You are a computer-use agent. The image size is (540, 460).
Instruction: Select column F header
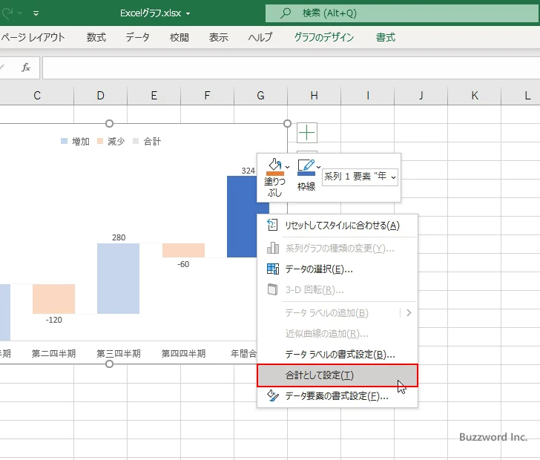coord(207,96)
